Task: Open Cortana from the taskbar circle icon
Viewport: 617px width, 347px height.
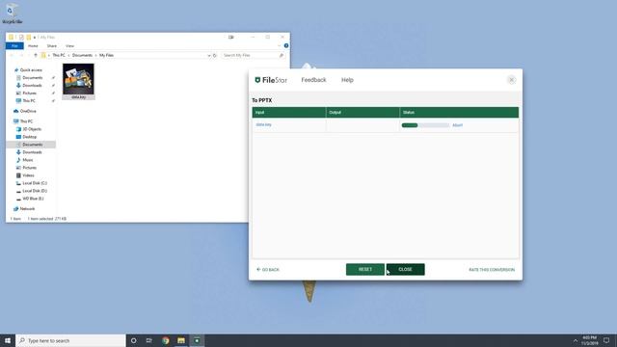Action: tap(134, 340)
